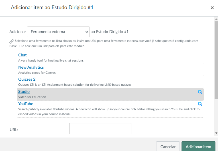Select the Chat tool link

click(x=23, y=55)
